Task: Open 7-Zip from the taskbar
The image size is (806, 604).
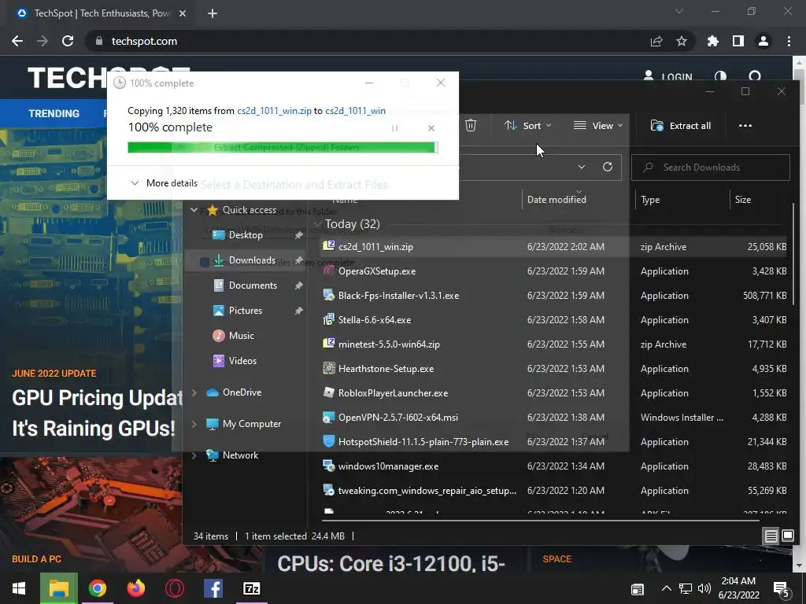Action: [251, 588]
